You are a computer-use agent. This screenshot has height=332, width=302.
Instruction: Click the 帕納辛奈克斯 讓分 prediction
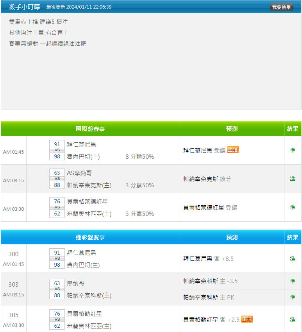click(x=207, y=179)
